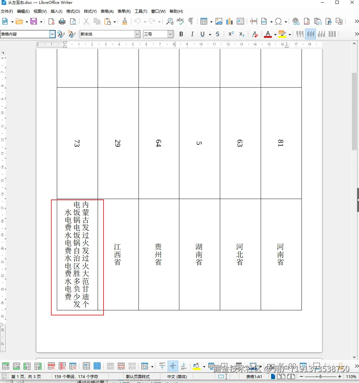359x383 pixels.
Task: Insert a text box
Action: (x=240, y=22)
